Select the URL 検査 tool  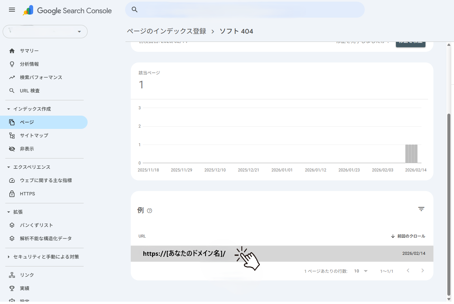[x=30, y=90]
